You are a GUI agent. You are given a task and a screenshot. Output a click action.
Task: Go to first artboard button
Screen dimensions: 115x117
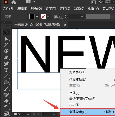pos(34,114)
